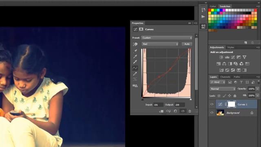Switch to the Styles tab

231,47
